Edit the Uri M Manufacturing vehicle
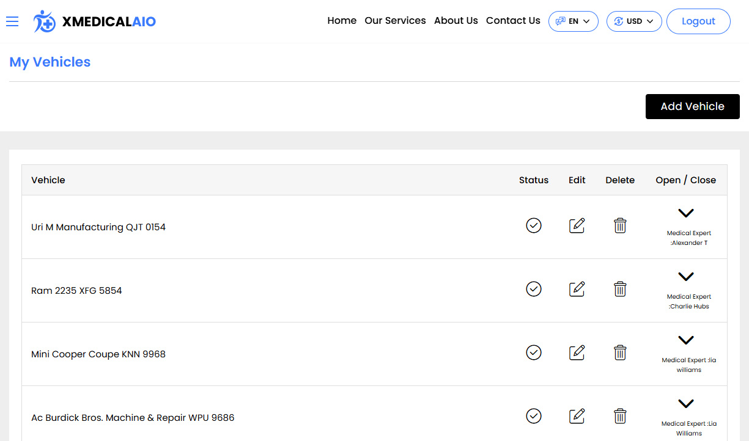 pyautogui.click(x=577, y=225)
